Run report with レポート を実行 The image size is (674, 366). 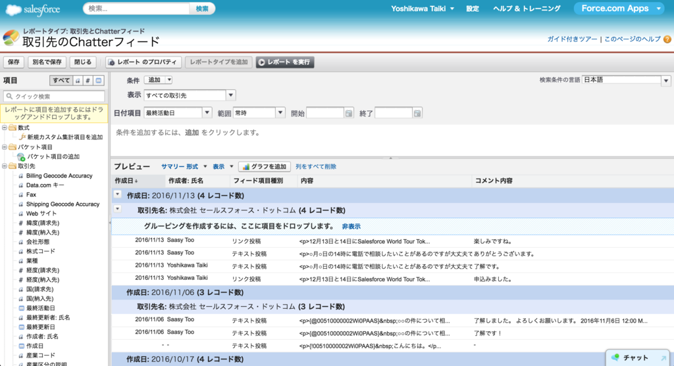click(x=285, y=62)
